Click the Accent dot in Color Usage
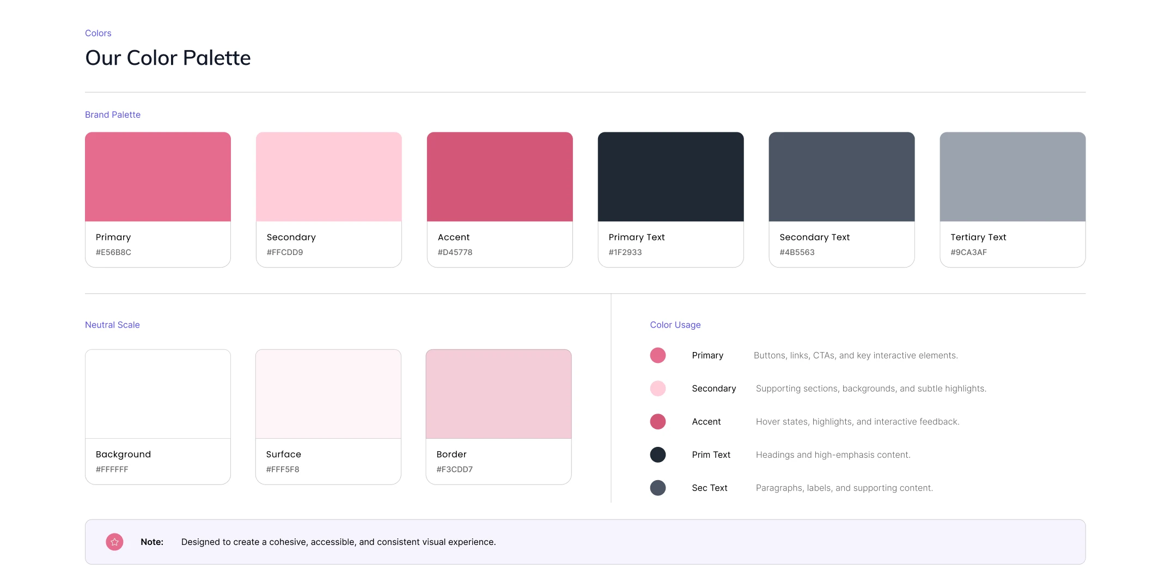Screen dimensions: 1171x588 click(x=658, y=422)
